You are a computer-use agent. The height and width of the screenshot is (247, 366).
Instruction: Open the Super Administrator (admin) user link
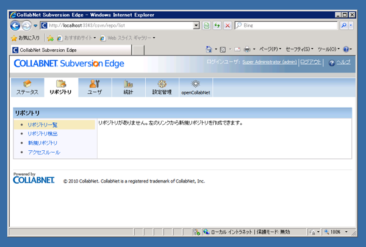(270, 62)
